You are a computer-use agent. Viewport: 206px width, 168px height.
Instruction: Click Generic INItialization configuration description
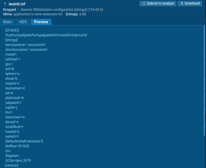click(62, 10)
